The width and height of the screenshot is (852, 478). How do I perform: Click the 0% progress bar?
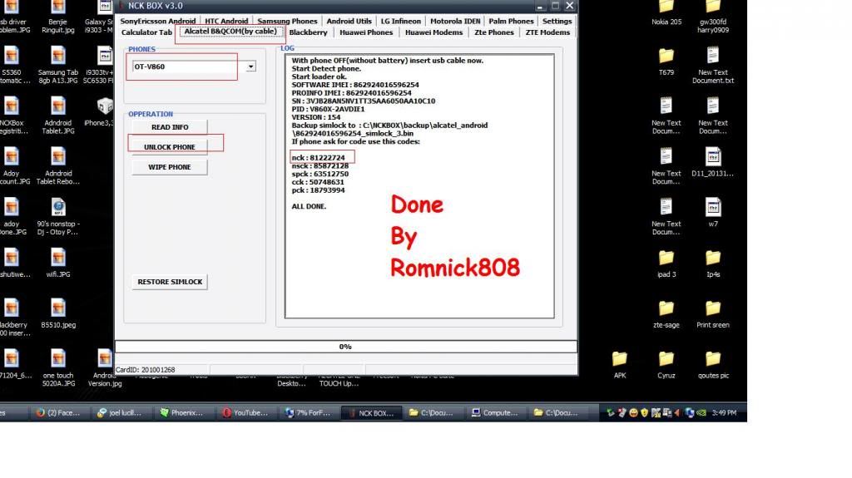pyautogui.click(x=345, y=347)
